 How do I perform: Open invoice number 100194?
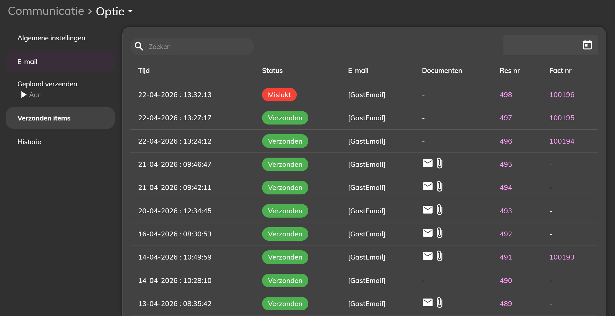[562, 141]
